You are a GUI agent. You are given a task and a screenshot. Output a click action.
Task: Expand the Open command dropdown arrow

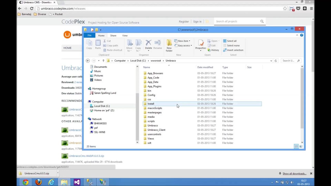point(219,41)
